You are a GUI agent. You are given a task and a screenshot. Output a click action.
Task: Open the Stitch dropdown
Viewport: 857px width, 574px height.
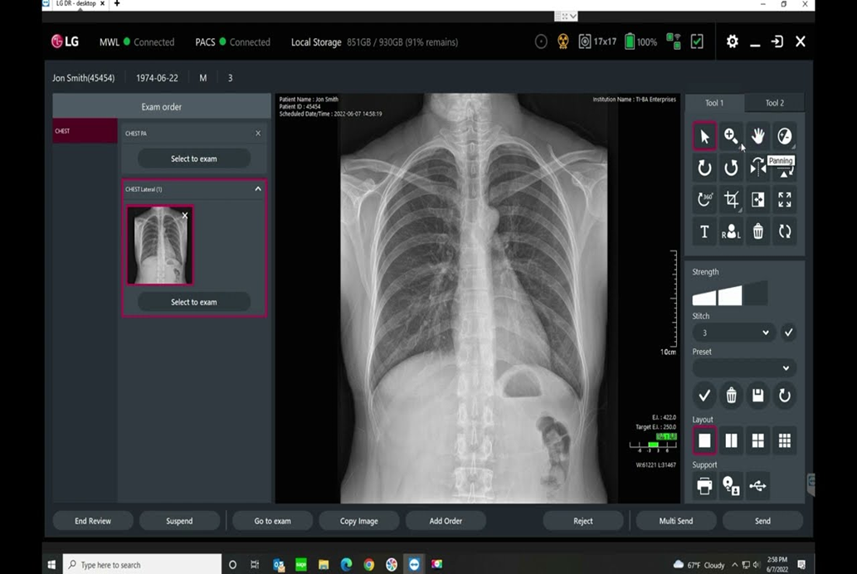pos(735,333)
